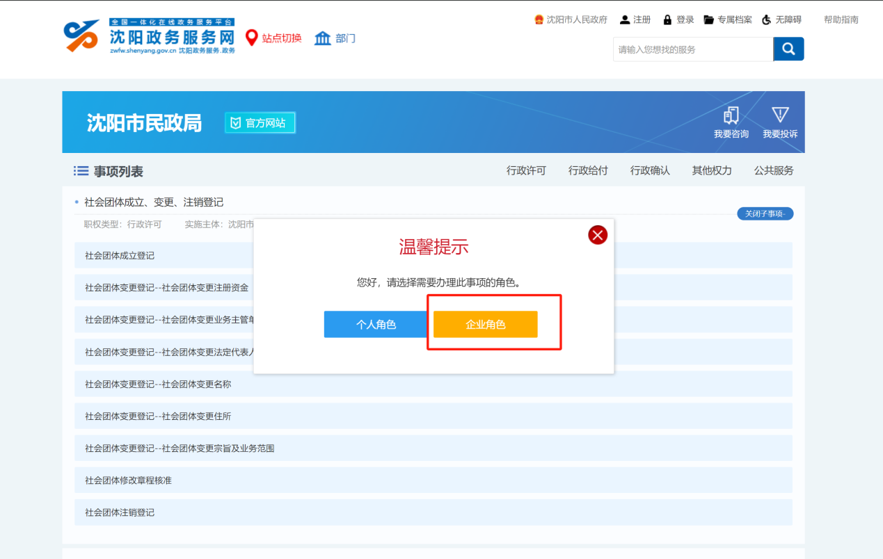Click the 登录 lock icon
Screen dimensions: 883x559
667,19
